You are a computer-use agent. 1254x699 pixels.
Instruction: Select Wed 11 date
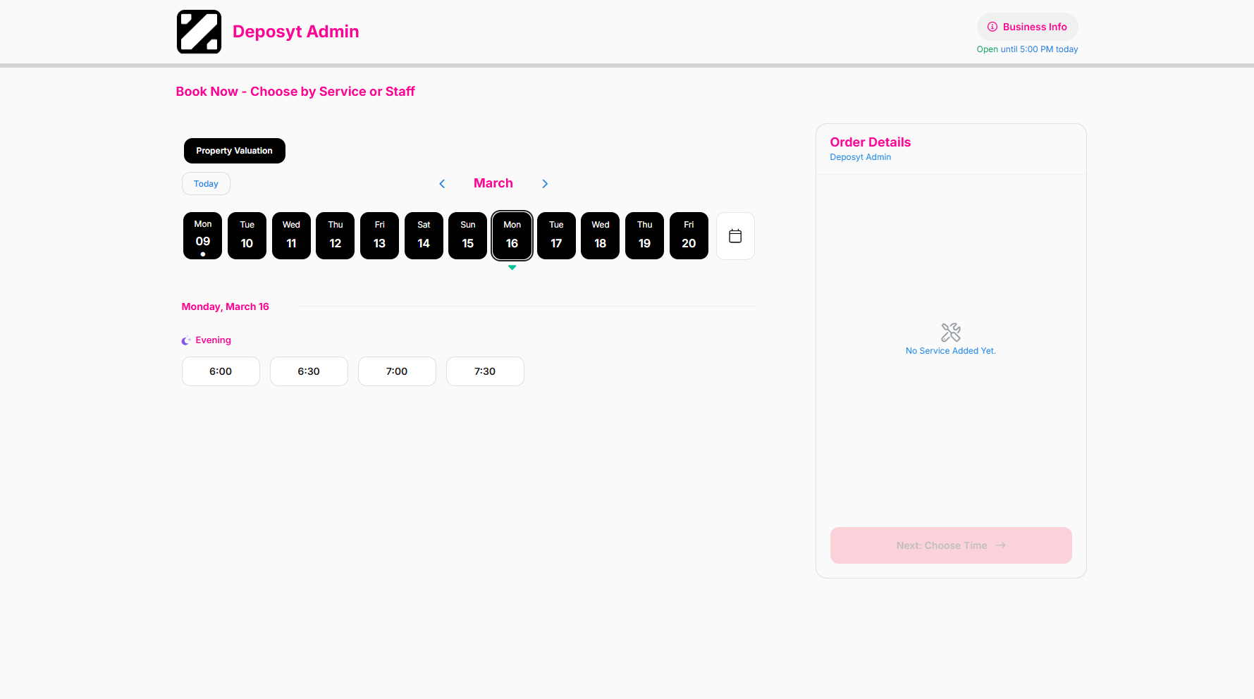point(291,236)
